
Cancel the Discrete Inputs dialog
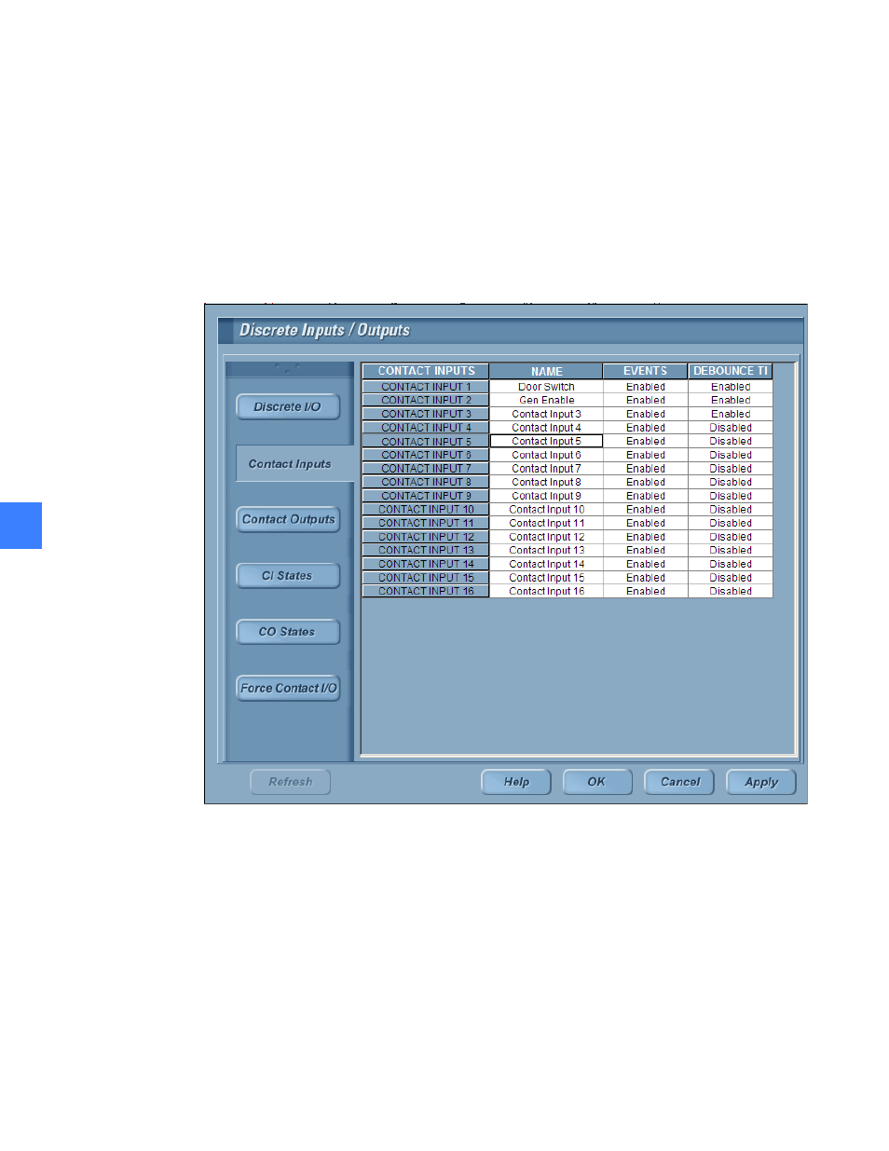click(x=679, y=782)
